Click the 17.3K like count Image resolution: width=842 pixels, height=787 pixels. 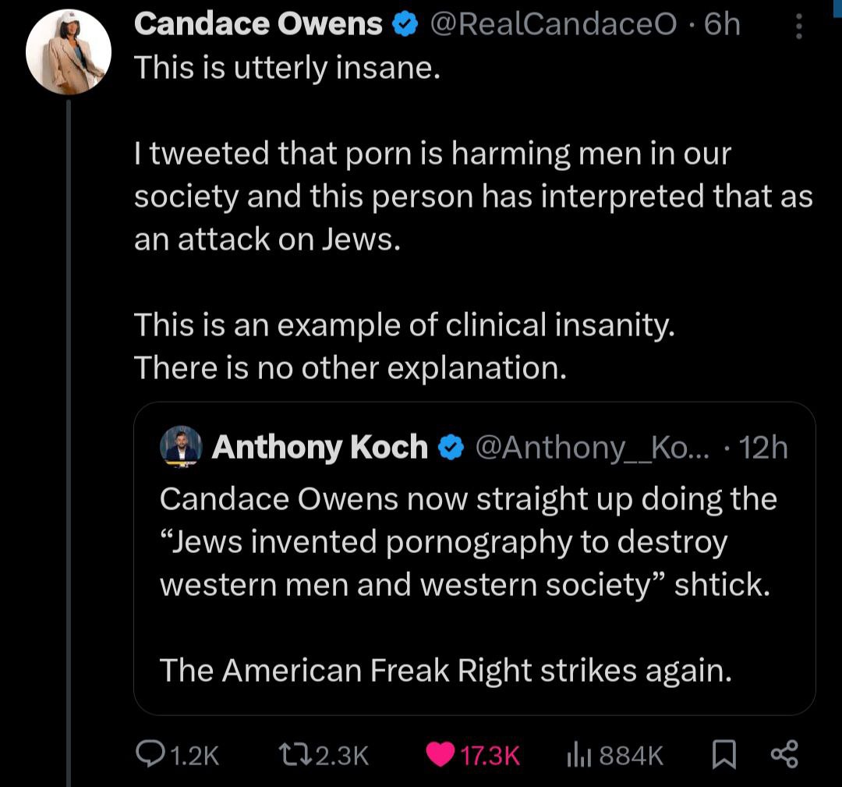click(490, 755)
